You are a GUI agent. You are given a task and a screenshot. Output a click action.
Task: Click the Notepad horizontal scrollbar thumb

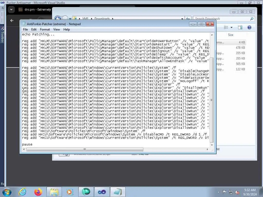click(85, 149)
